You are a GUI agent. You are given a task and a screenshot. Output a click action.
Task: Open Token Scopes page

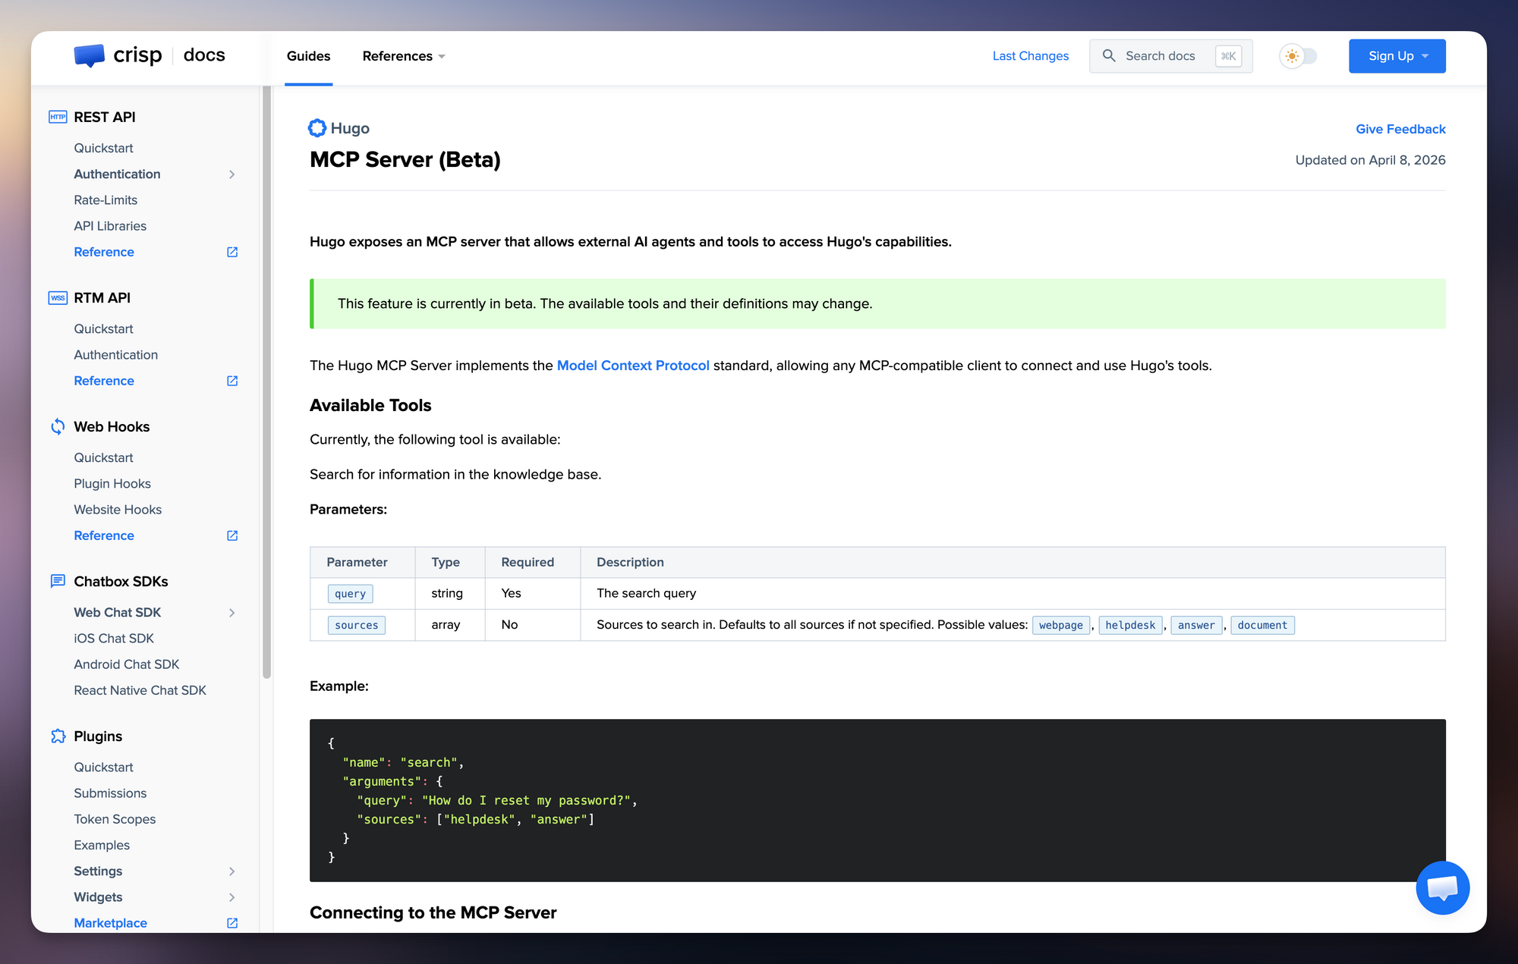tap(115, 819)
